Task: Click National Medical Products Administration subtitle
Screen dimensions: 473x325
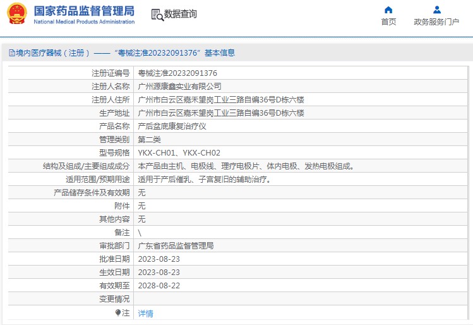Action: (84, 21)
